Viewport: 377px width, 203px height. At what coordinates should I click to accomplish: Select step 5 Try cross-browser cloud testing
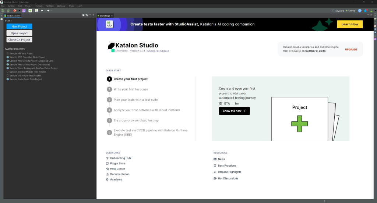click(x=132, y=120)
